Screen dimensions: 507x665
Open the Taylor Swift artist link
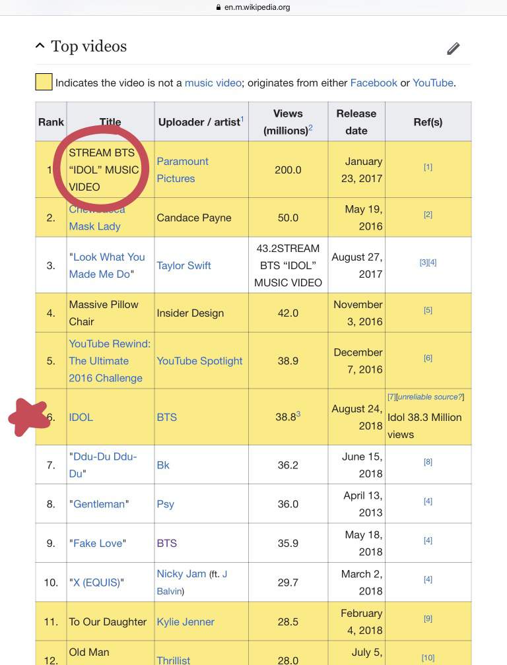184,265
